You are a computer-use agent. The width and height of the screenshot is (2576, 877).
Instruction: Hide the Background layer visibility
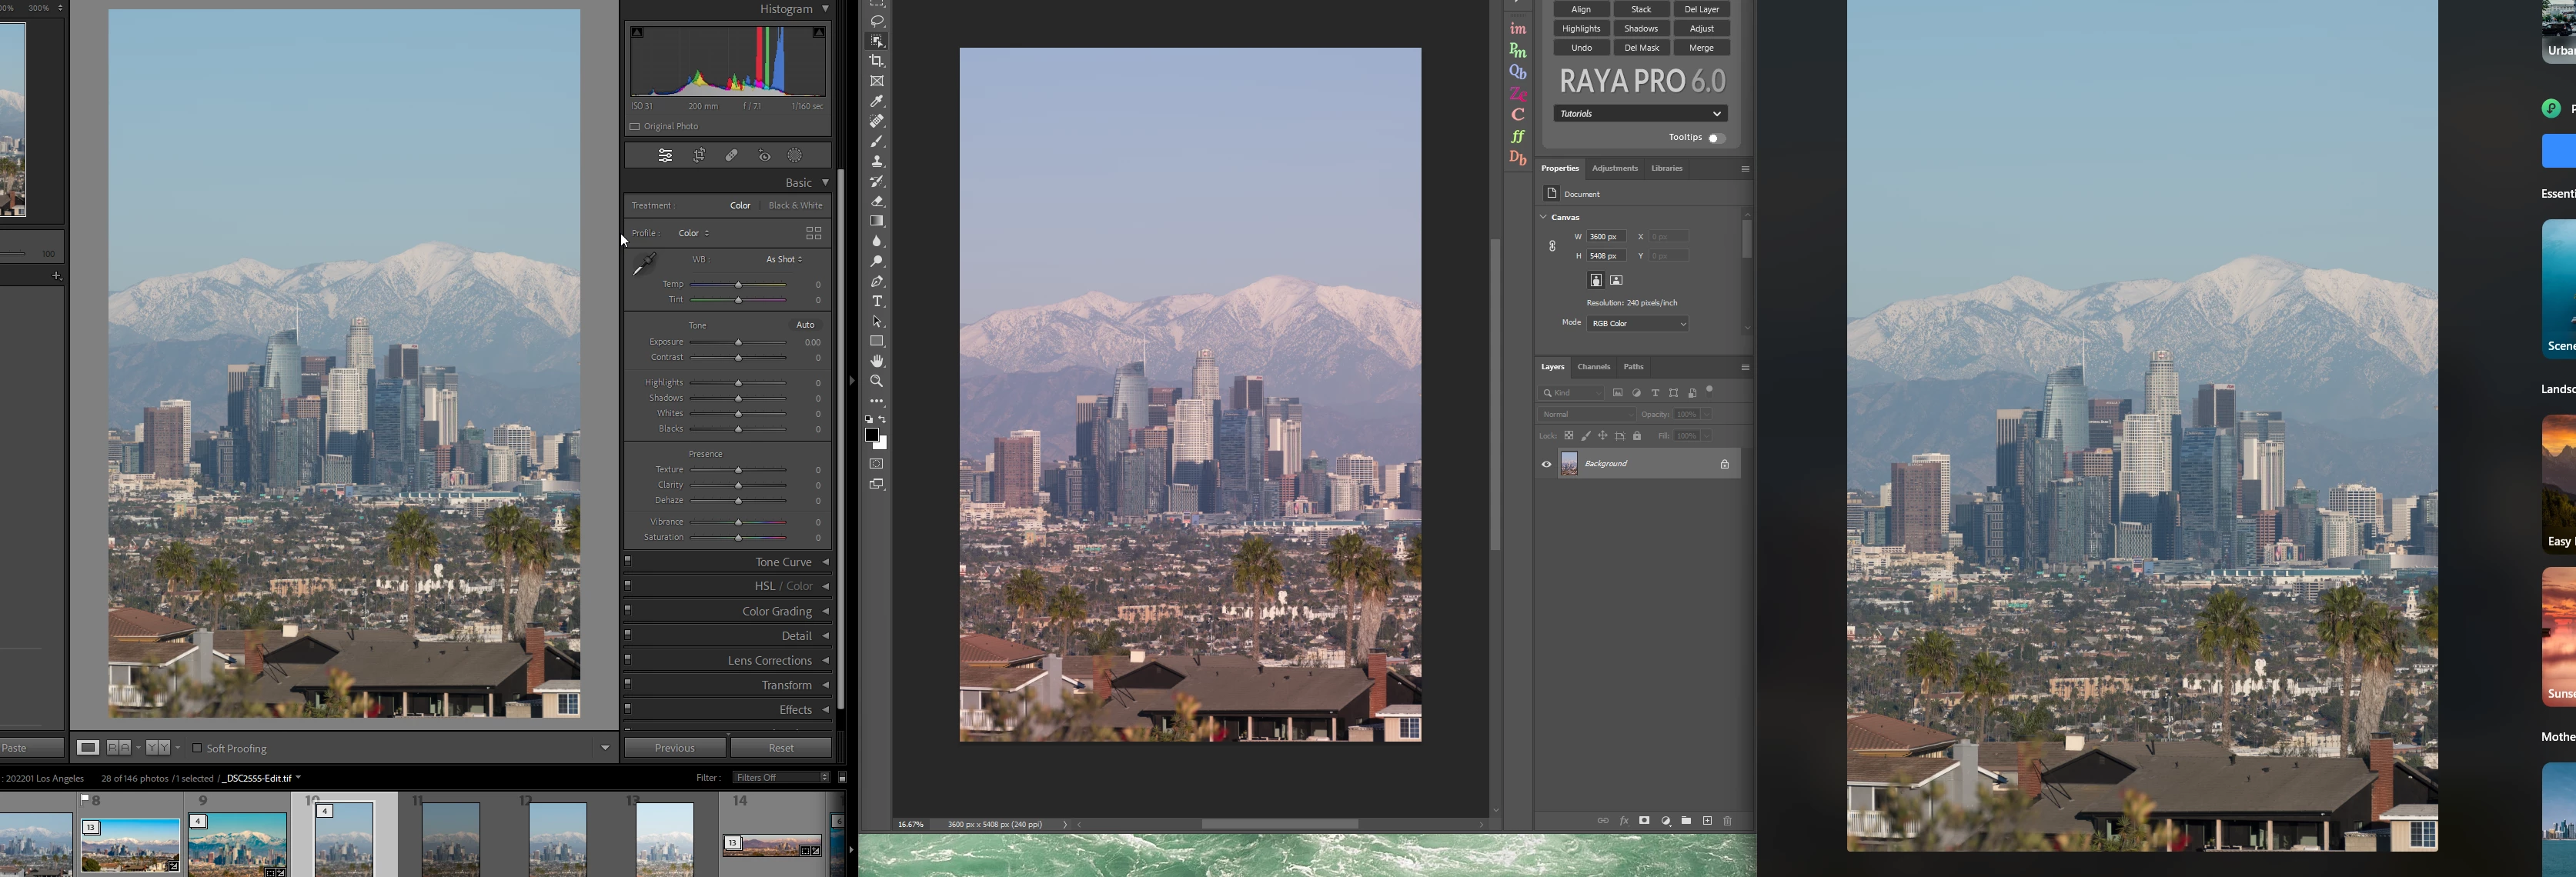coord(1546,464)
